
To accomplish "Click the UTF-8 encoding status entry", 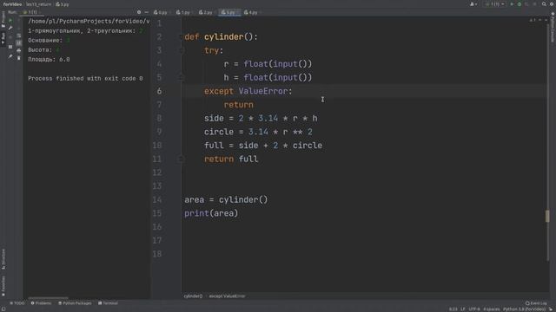I will tap(474, 309).
